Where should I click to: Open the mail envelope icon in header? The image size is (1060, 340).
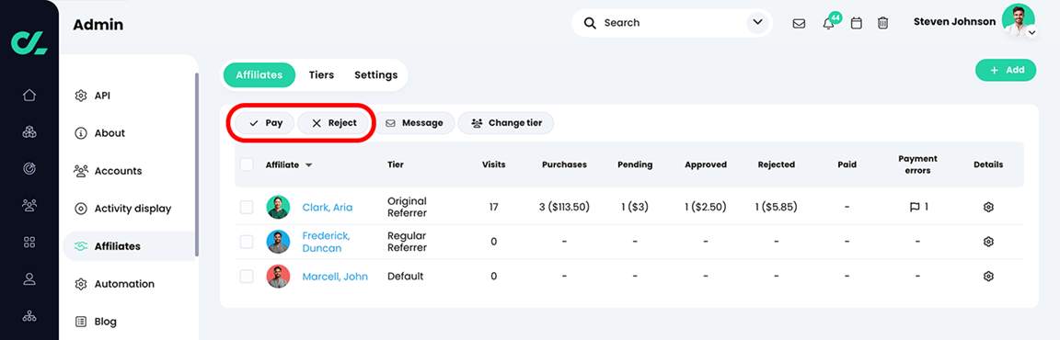pyautogui.click(x=799, y=24)
